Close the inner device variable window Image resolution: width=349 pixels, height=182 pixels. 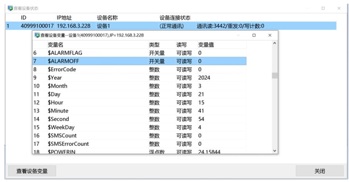tap(270, 35)
